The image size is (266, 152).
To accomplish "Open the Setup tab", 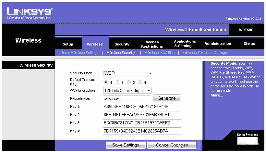I will [68, 44].
